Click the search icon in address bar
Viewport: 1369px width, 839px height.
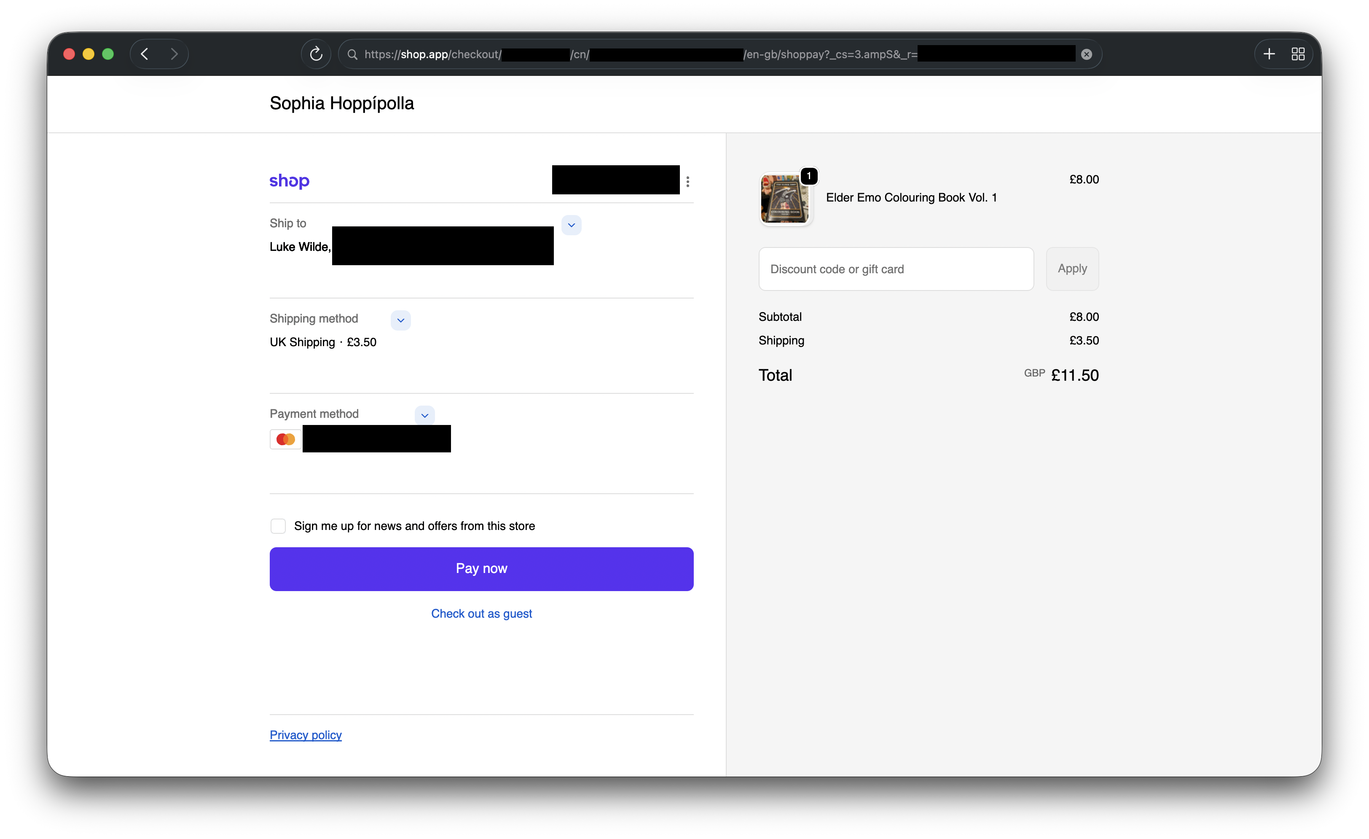[x=352, y=54]
